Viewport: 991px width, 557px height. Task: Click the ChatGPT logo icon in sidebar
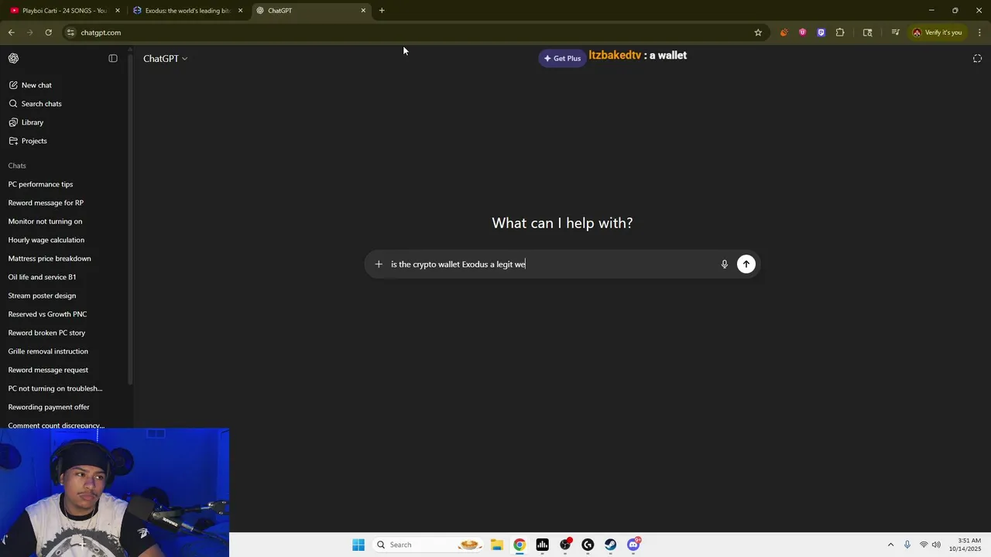click(x=13, y=58)
